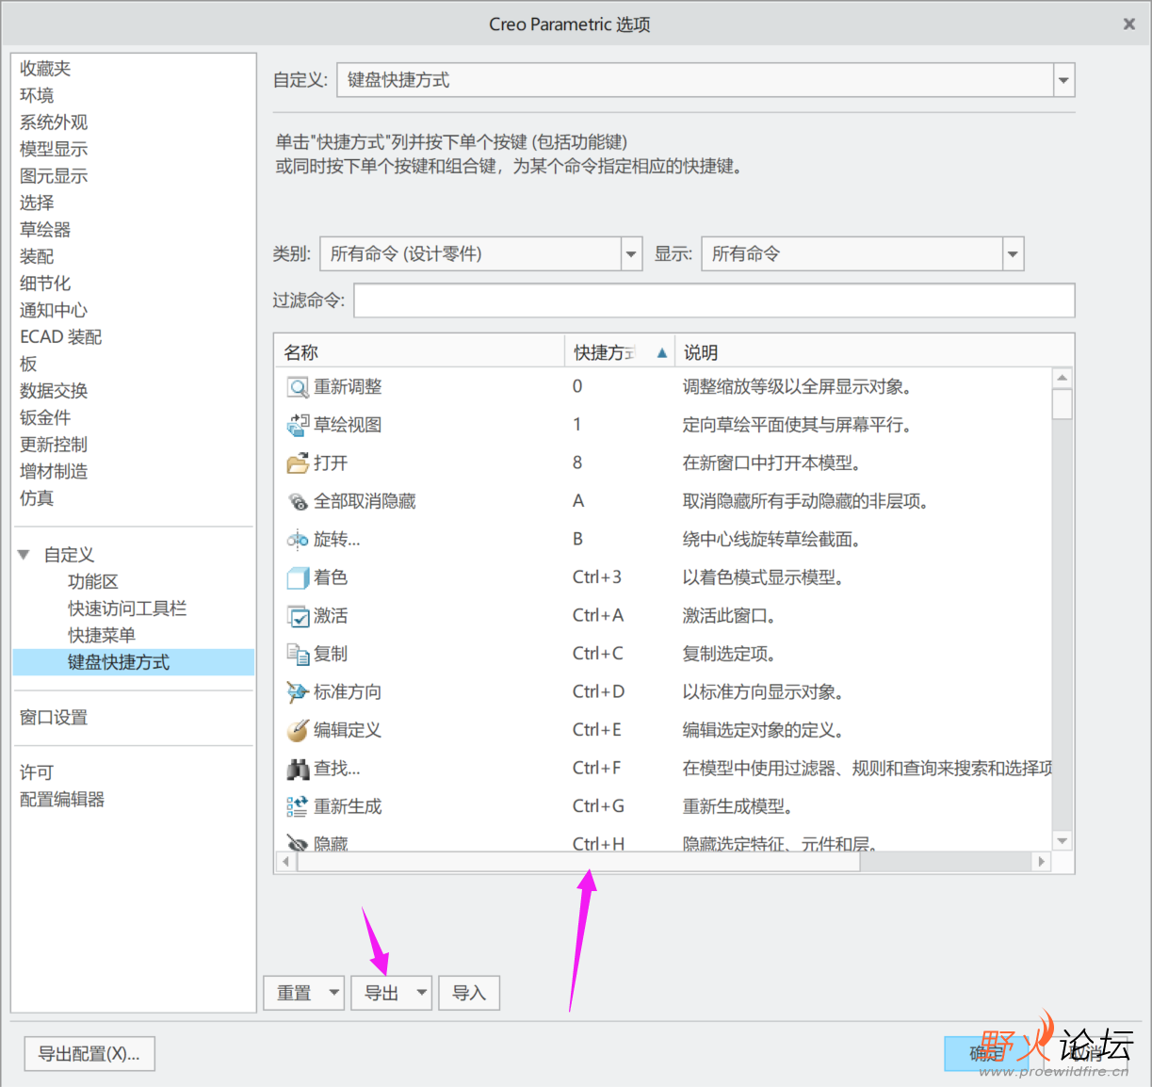Screen dimensions: 1152x1087
Task: Click the 编辑定义 icon
Action: tap(298, 731)
